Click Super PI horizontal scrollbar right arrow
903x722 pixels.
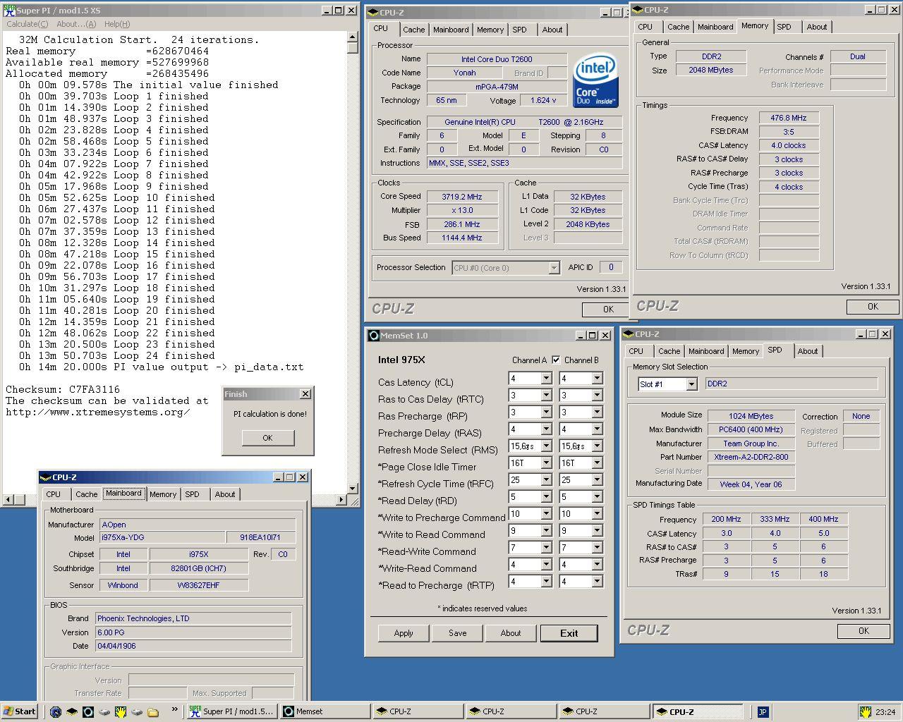[x=341, y=499]
